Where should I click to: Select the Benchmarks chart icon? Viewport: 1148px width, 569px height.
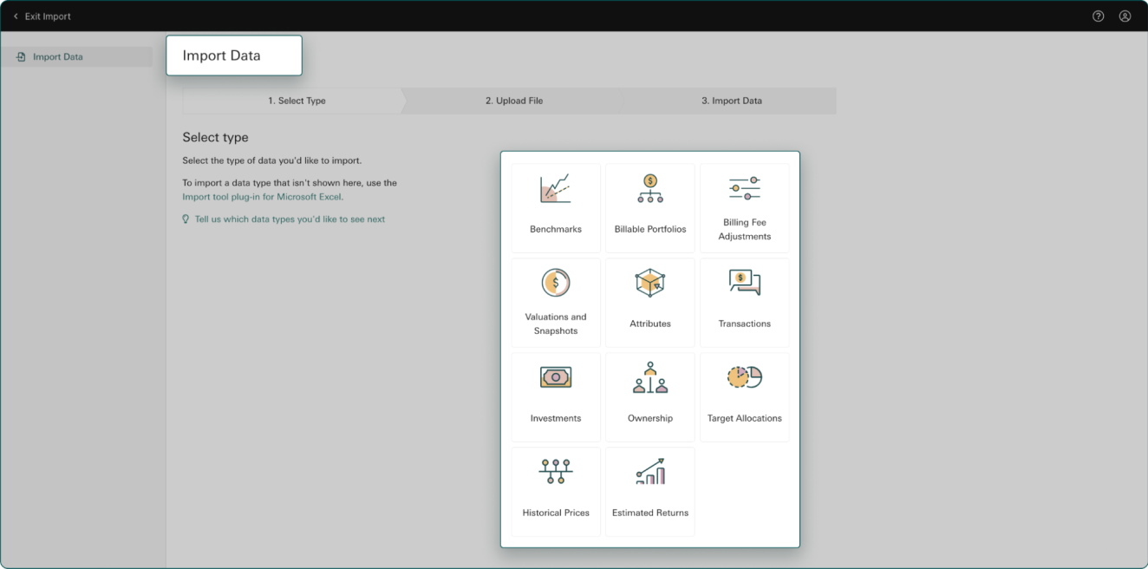click(x=555, y=188)
